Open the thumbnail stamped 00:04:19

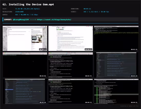click(70, 91)
